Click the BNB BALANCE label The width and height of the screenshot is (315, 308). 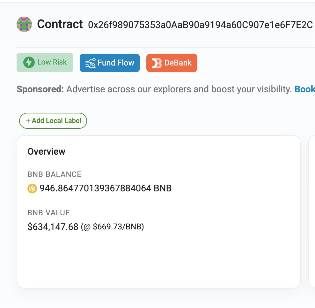point(55,174)
